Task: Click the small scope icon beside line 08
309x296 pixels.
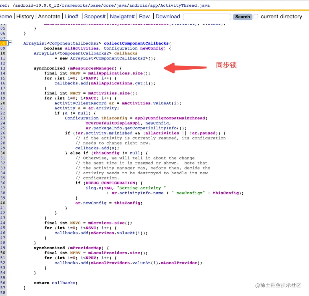Action: (x=10, y=43)
